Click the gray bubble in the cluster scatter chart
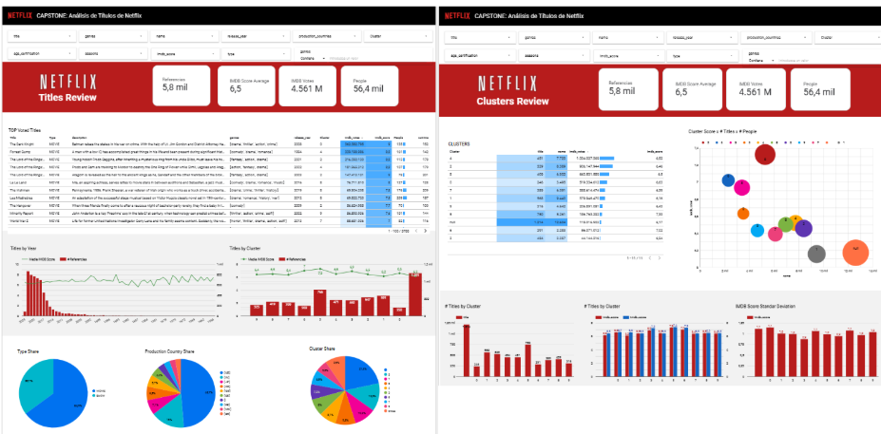The height and width of the screenshot is (434, 881). point(817,254)
